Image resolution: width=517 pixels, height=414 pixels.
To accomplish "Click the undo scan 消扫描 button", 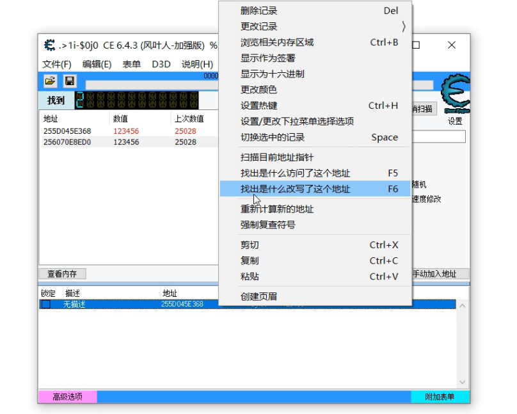I will 424,109.
